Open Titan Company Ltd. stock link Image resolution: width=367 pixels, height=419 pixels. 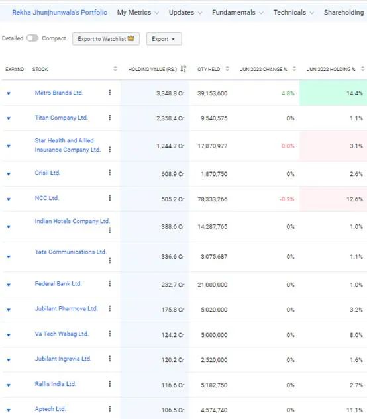click(x=61, y=118)
